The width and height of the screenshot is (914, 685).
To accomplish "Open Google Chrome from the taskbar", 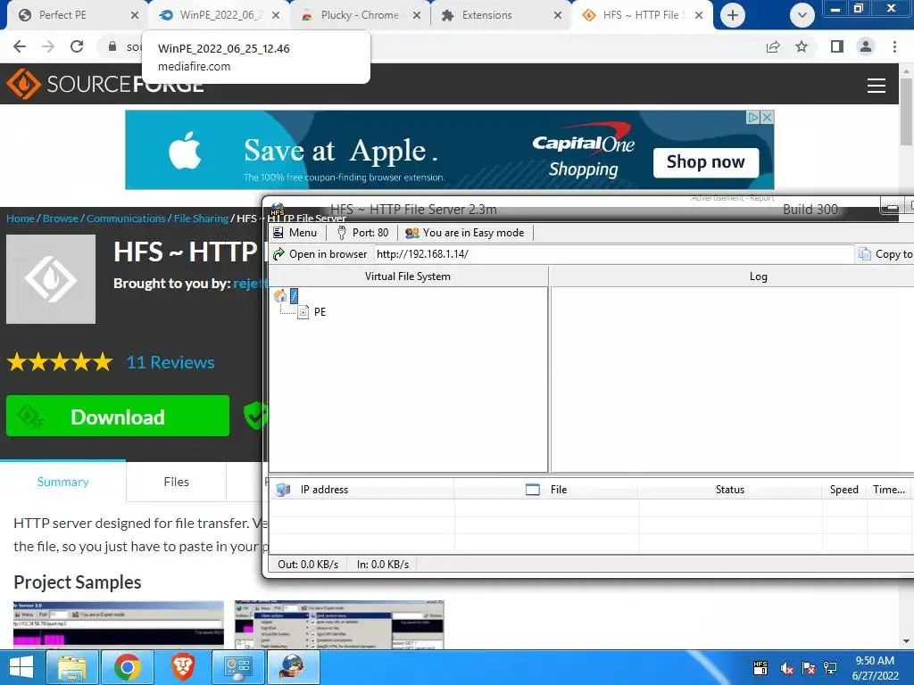I will tap(127, 667).
